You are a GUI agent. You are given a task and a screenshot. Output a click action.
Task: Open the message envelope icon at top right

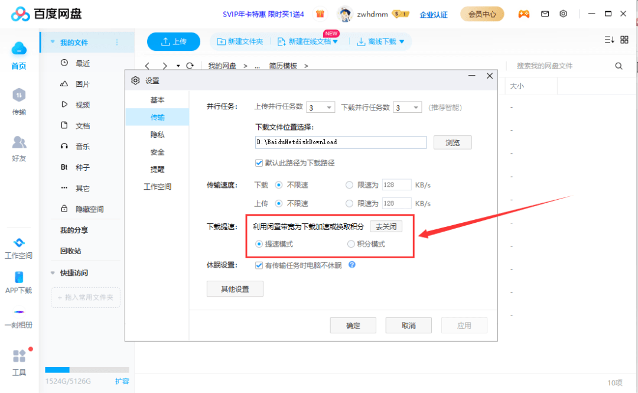[x=545, y=14]
